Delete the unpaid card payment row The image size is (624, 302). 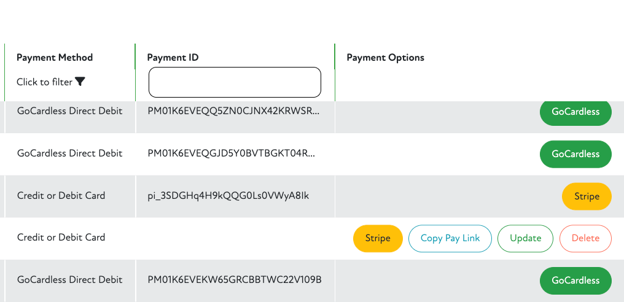(x=585, y=238)
